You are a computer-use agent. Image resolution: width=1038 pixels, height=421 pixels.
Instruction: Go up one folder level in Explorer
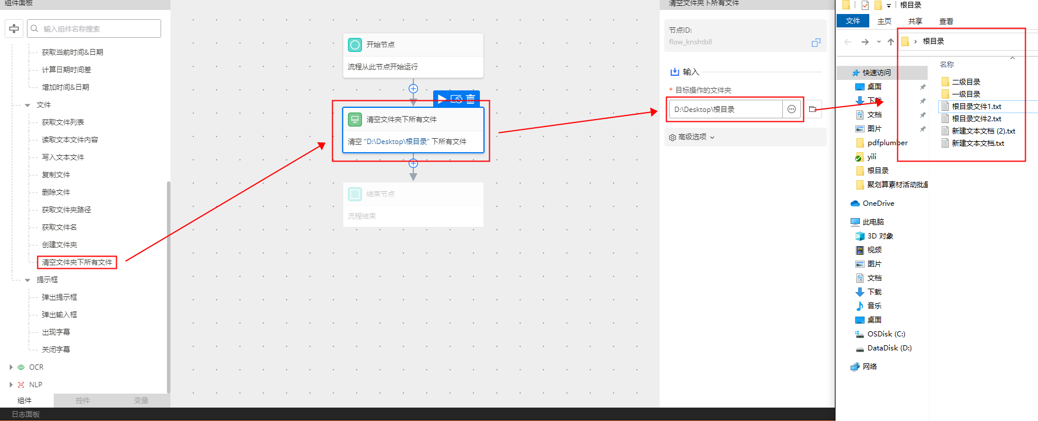[890, 42]
